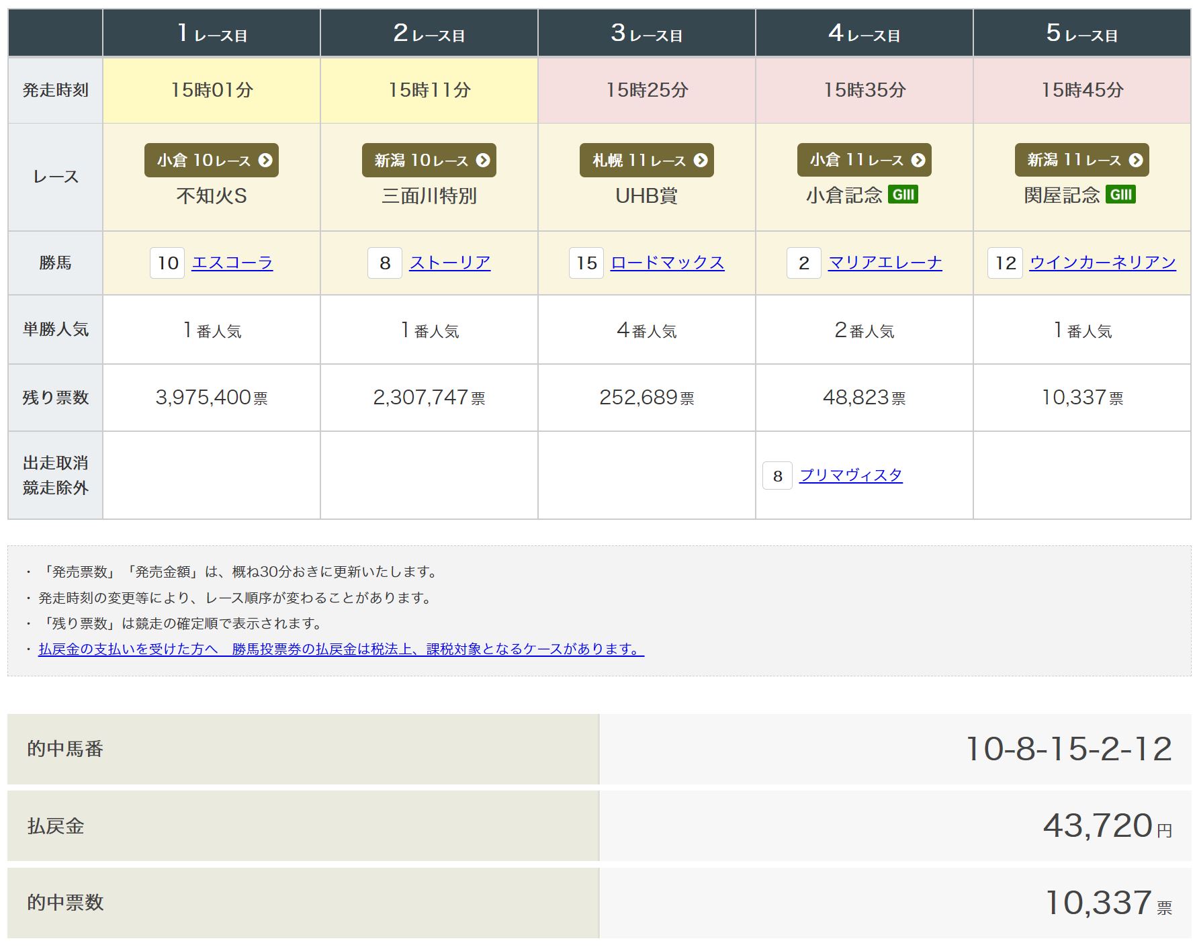Viewport: 1197px width, 947px height.
Task: Click the GIII badge next to 小倉記念
Action: 903,195
